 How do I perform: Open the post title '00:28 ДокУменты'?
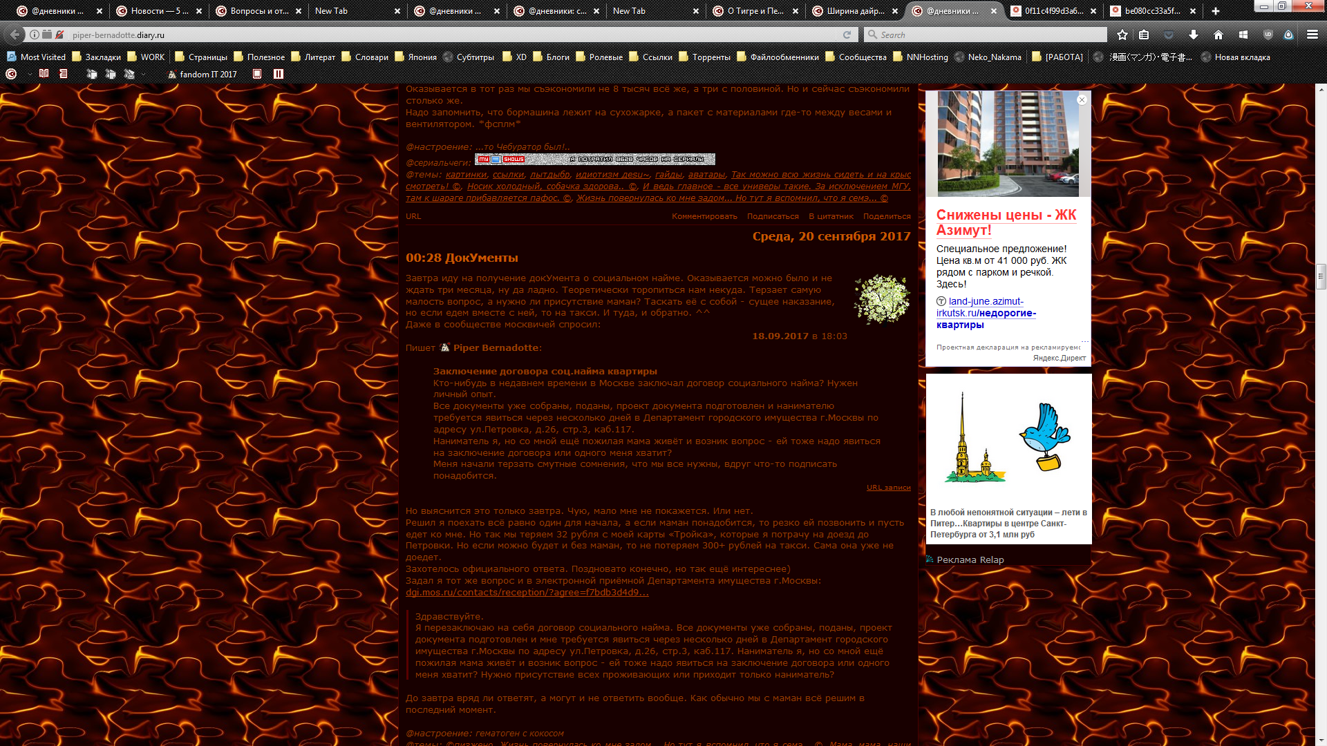[x=462, y=258]
